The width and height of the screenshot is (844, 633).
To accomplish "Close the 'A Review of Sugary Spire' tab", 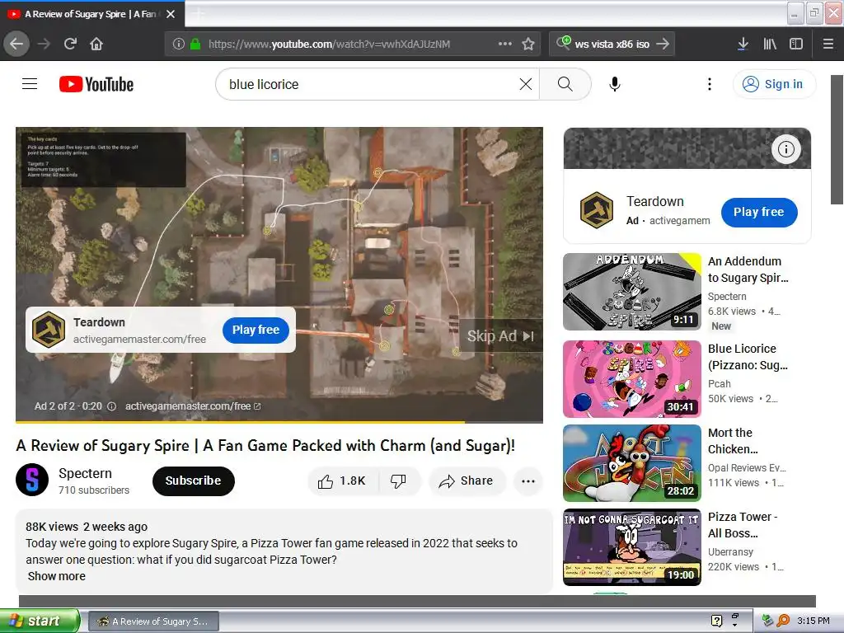I will [x=171, y=14].
